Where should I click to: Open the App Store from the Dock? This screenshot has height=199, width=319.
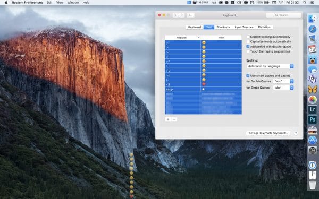click(312, 140)
